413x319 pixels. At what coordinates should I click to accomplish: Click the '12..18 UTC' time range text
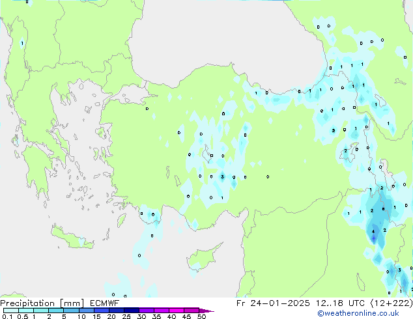pos(339,303)
